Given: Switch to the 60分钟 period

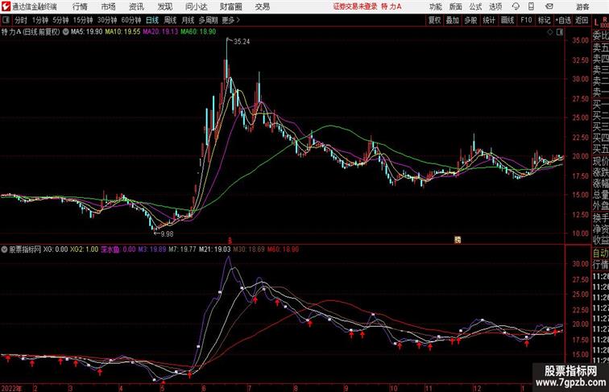Looking at the screenshot, I should (131, 20).
